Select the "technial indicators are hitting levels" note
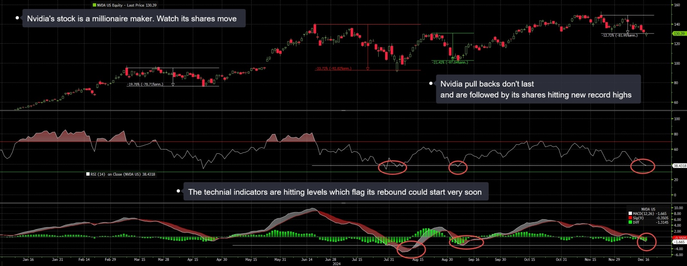This screenshot has width=687, height=266. pos(336,192)
